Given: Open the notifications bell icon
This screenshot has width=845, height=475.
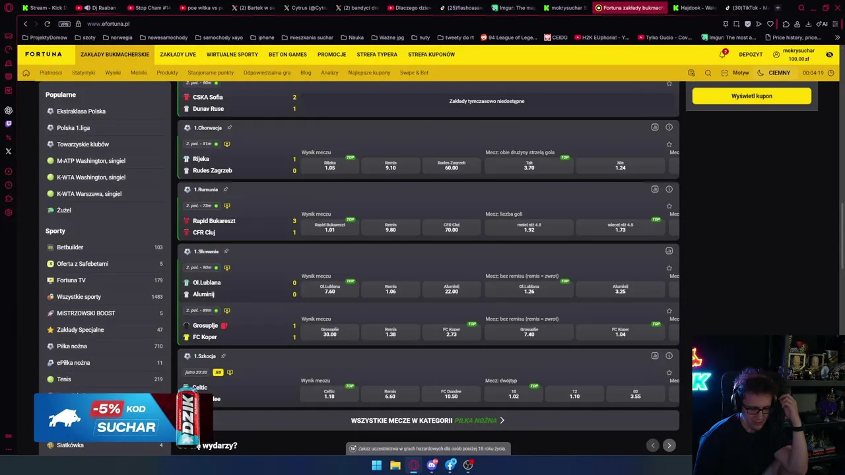Looking at the screenshot, I should (723, 54).
